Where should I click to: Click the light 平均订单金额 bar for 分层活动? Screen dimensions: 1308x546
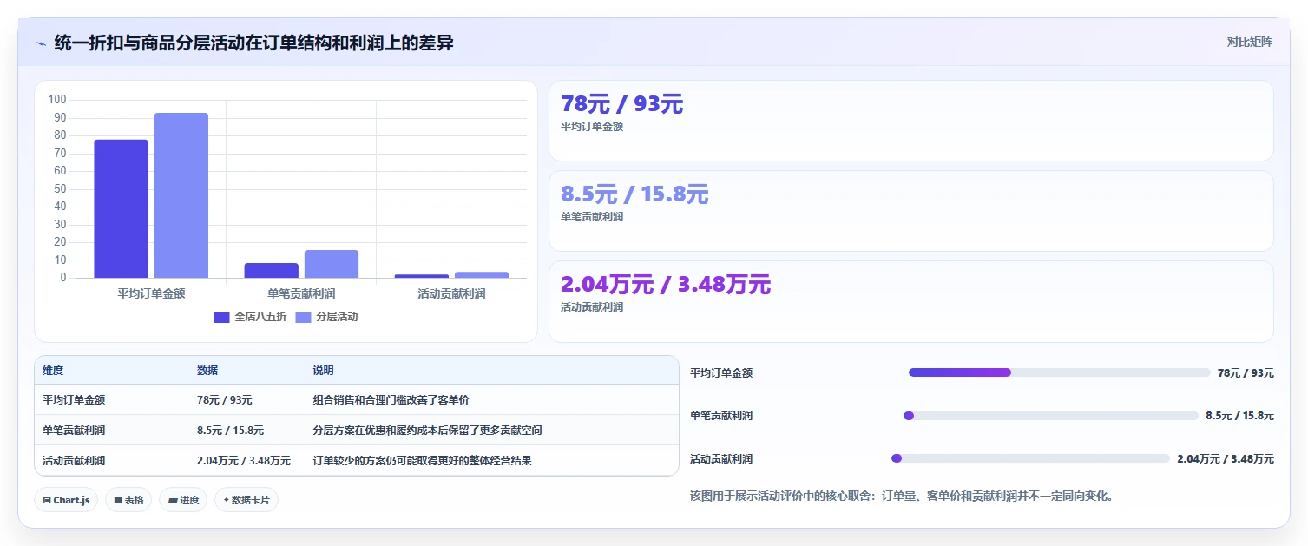point(181,195)
